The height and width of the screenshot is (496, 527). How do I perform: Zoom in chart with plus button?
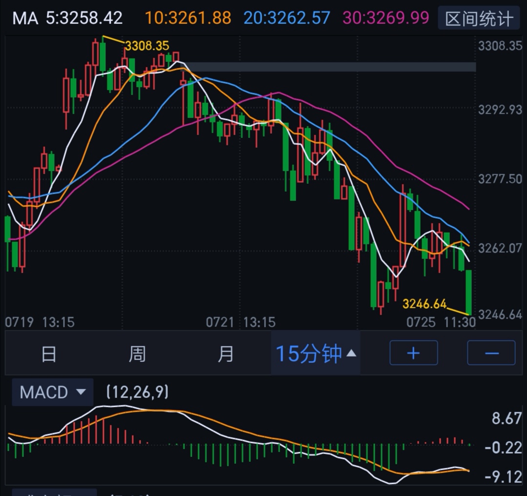point(414,353)
